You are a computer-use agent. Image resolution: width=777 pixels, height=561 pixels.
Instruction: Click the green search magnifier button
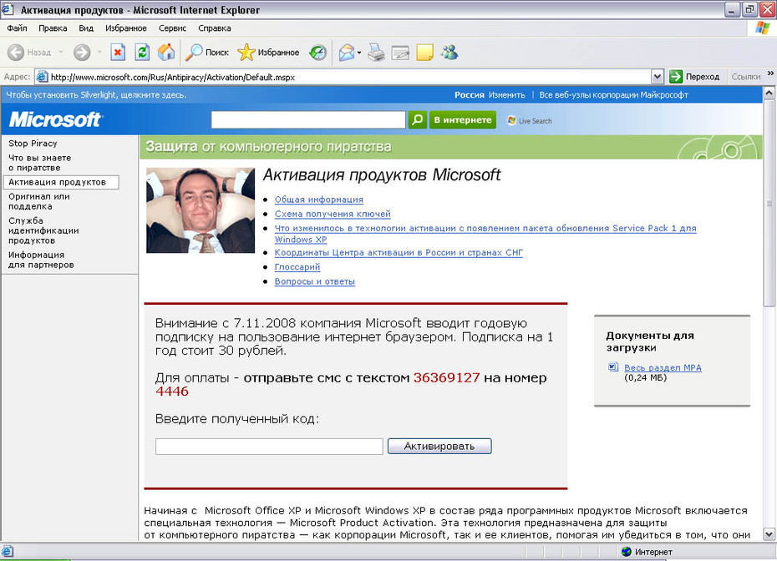tap(417, 120)
